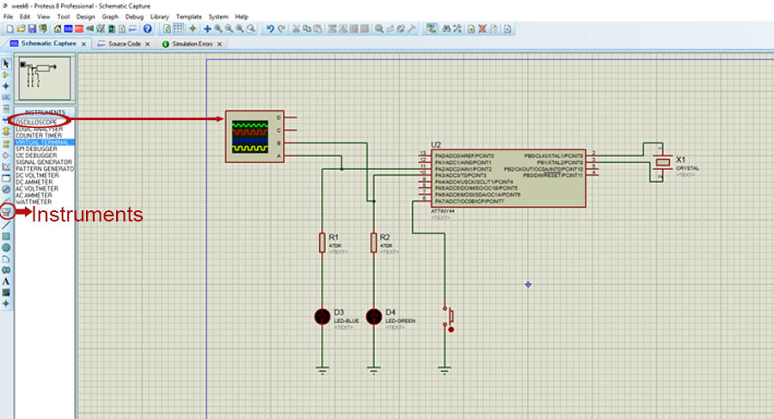Viewport: 774px width, 419px height.
Task: Copy selection to clipboard icon
Action: point(307,28)
